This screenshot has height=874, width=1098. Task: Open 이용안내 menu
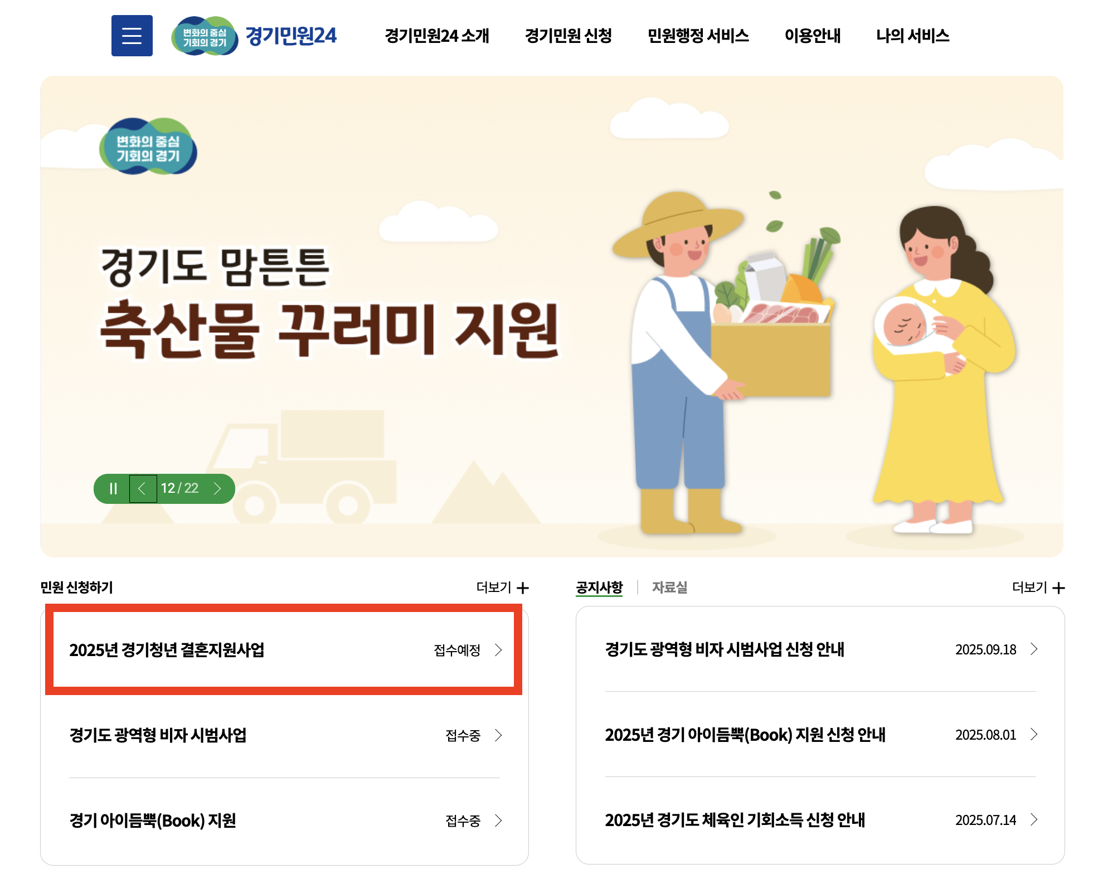click(x=812, y=36)
